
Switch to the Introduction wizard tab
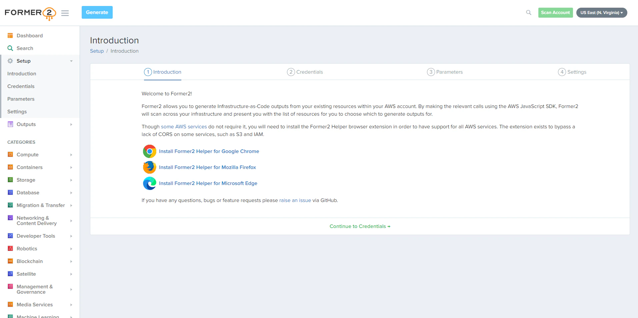click(x=163, y=72)
